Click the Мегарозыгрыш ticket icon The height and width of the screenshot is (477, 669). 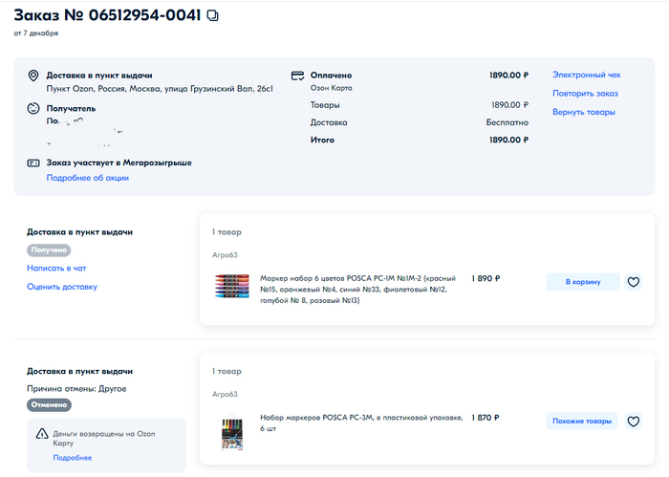coord(33,163)
